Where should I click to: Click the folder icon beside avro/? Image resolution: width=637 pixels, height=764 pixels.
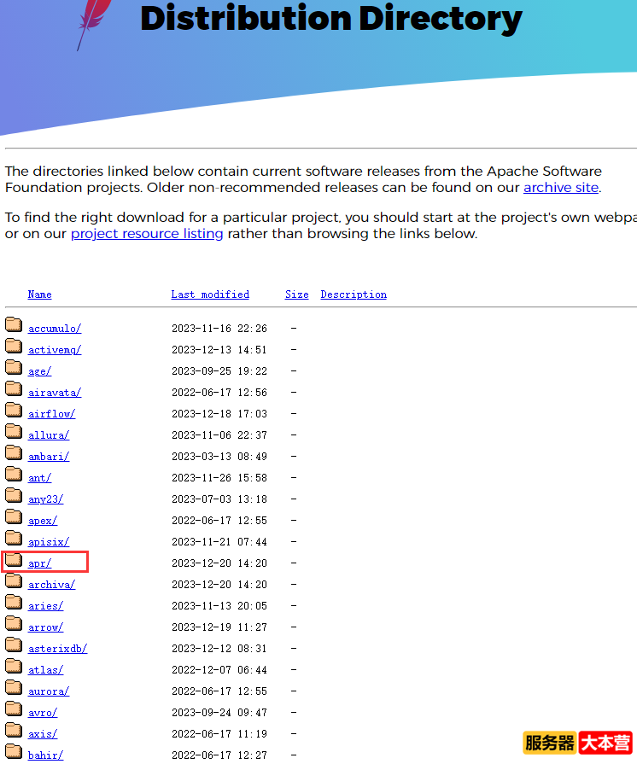coord(14,709)
